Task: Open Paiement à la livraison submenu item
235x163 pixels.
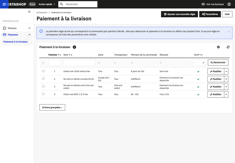Action: point(16,42)
